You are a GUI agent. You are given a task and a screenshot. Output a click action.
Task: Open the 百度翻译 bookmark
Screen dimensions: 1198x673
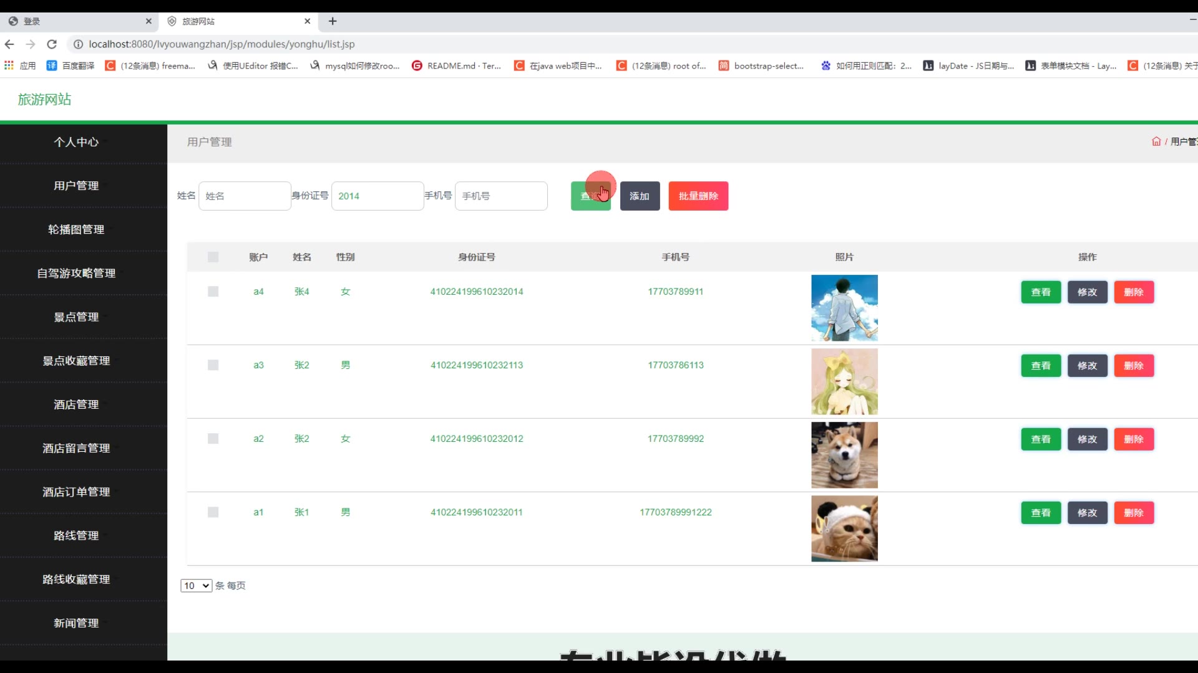coord(71,65)
